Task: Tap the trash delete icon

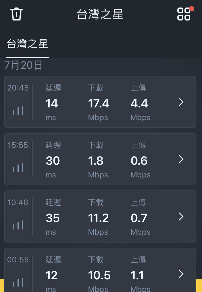Action: 17,14
